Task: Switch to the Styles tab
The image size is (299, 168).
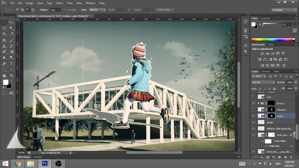Action: pos(271,45)
